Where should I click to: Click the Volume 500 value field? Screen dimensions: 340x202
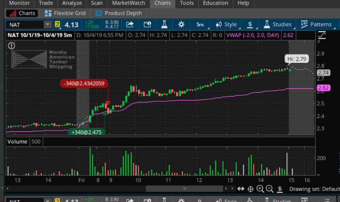pyautogui.click(x=36, y=141)
